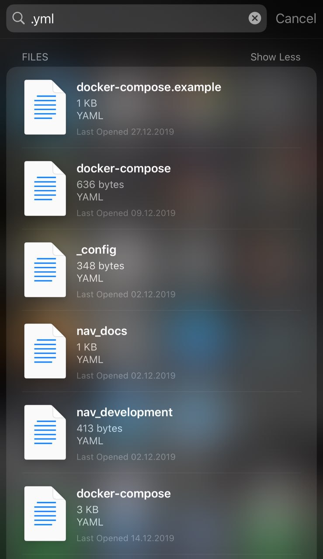Tap the 3 KB size label
Image resolution: width=323 pixels, height=559 pixels.
point(87,510)
